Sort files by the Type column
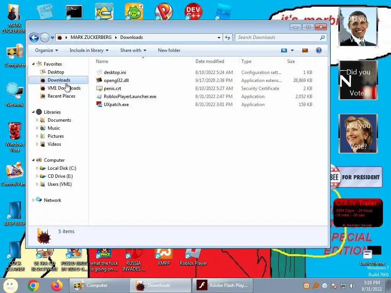 coord(262,61)
